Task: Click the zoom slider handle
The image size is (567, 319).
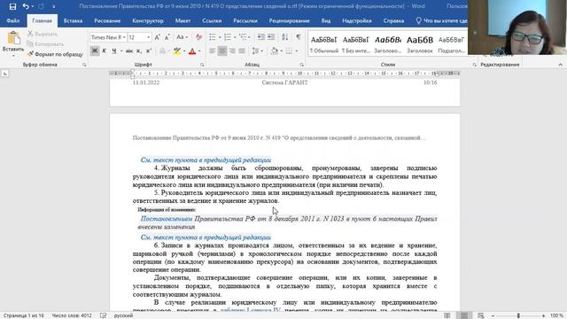Action: 518,315
